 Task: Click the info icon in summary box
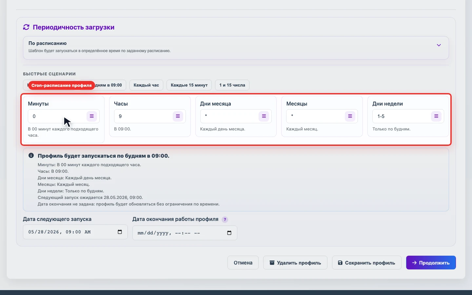[x=31, y=155]
